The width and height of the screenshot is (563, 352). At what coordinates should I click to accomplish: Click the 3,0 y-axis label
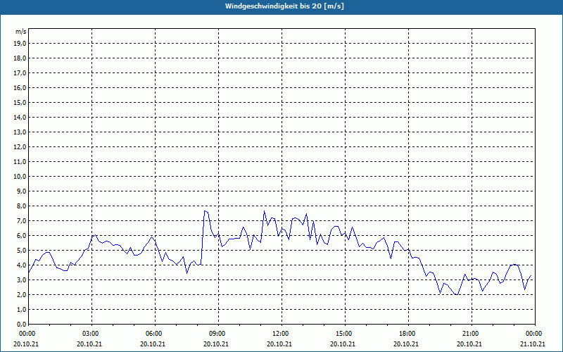tap(21, 279)
